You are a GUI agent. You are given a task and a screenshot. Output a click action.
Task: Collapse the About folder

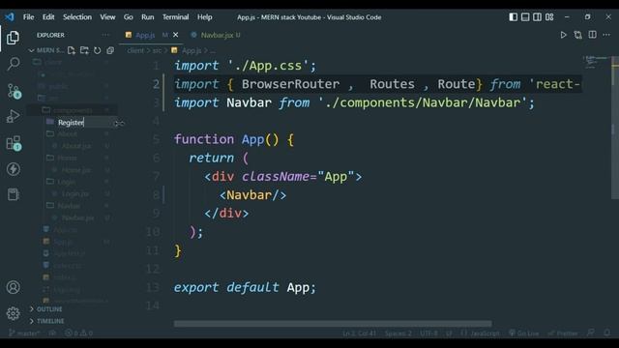coord(67,134)
